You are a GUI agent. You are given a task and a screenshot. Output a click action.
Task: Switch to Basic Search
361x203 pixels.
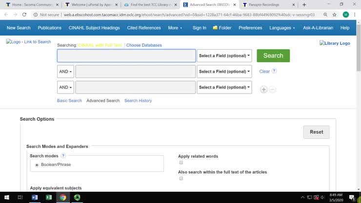[x=69, y=101]
